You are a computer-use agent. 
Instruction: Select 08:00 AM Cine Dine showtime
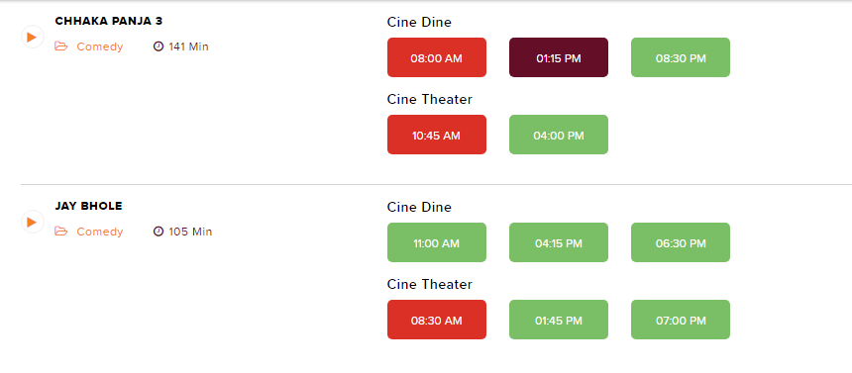437,57
